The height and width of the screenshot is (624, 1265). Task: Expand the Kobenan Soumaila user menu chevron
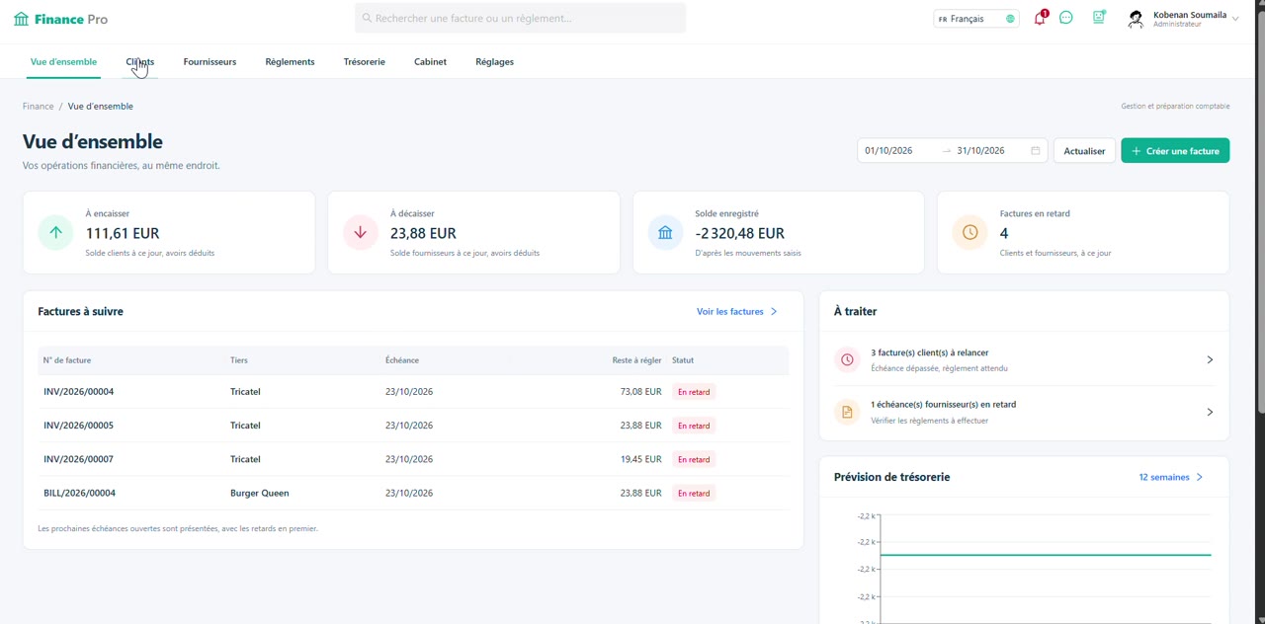[1235, 19]
